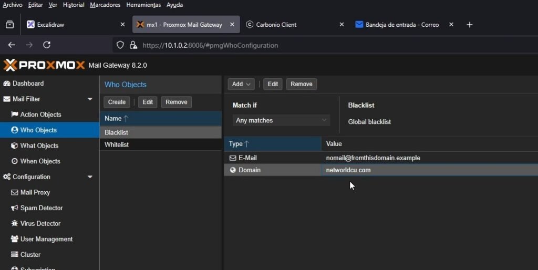Open Cluster configuration
538x270 pixels.
(x=30, y=255)
